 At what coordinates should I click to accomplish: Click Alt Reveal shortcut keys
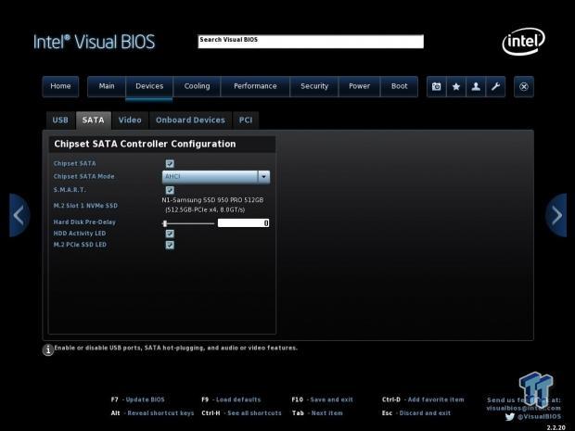[x=152, y=413]
